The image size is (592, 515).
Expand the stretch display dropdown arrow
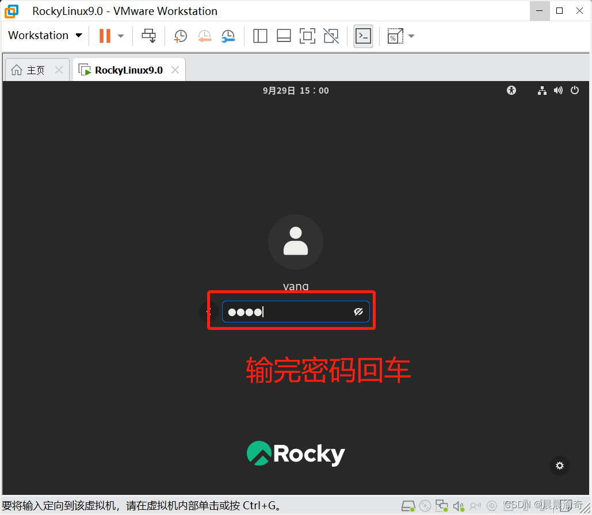(411, 36)
